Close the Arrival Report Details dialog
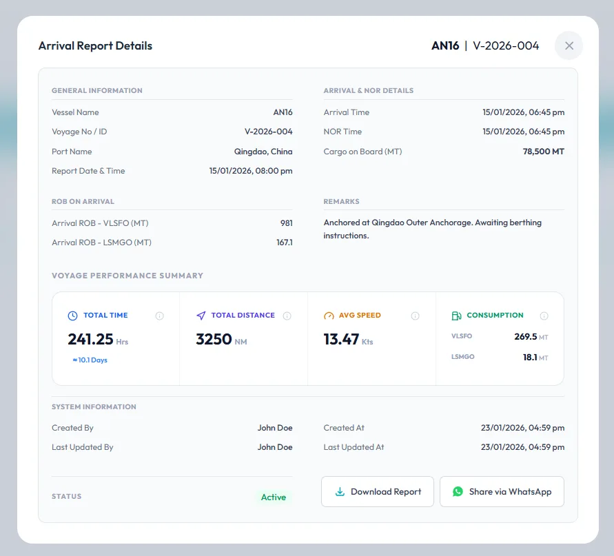The width and height of the screenshot is (614, 556). [x=569, y=46]
